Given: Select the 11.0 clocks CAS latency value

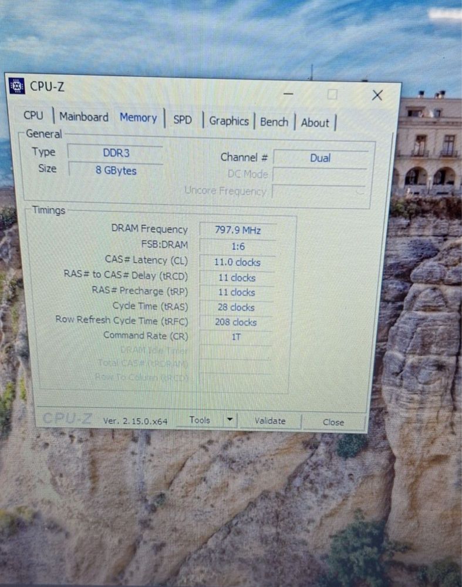Looking at the screenshot, I should (237, 262).
